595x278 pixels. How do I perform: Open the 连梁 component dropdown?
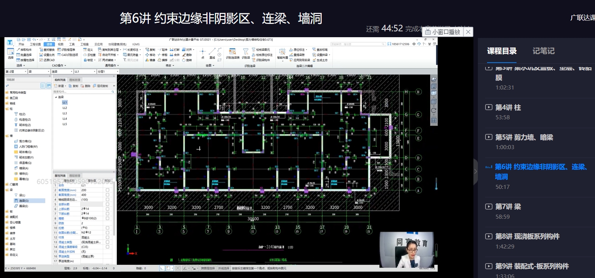pyautogui.click(x=62, y=71)
